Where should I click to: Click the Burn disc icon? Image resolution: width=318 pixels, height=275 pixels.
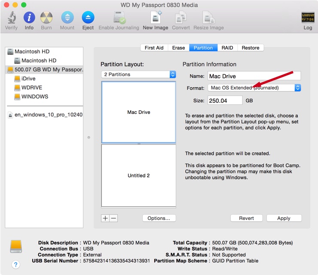[x=46, y=18]
